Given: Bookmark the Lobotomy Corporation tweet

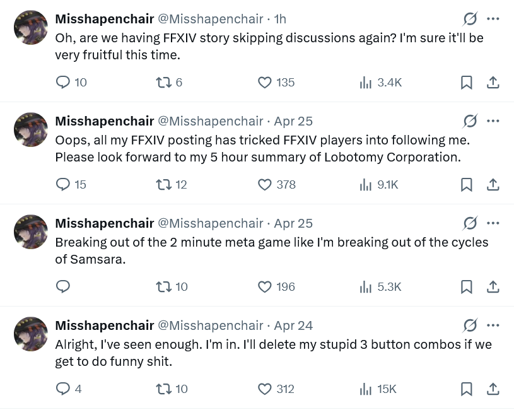Looking at the screenshot, I should click(x=467, y=185).
